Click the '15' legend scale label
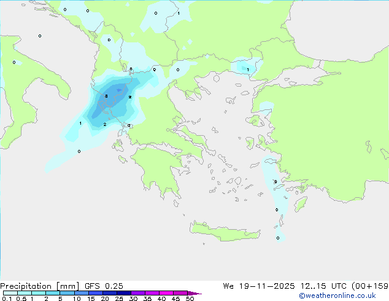The height and width of the screenshot is (301, 389). [91, 299]
